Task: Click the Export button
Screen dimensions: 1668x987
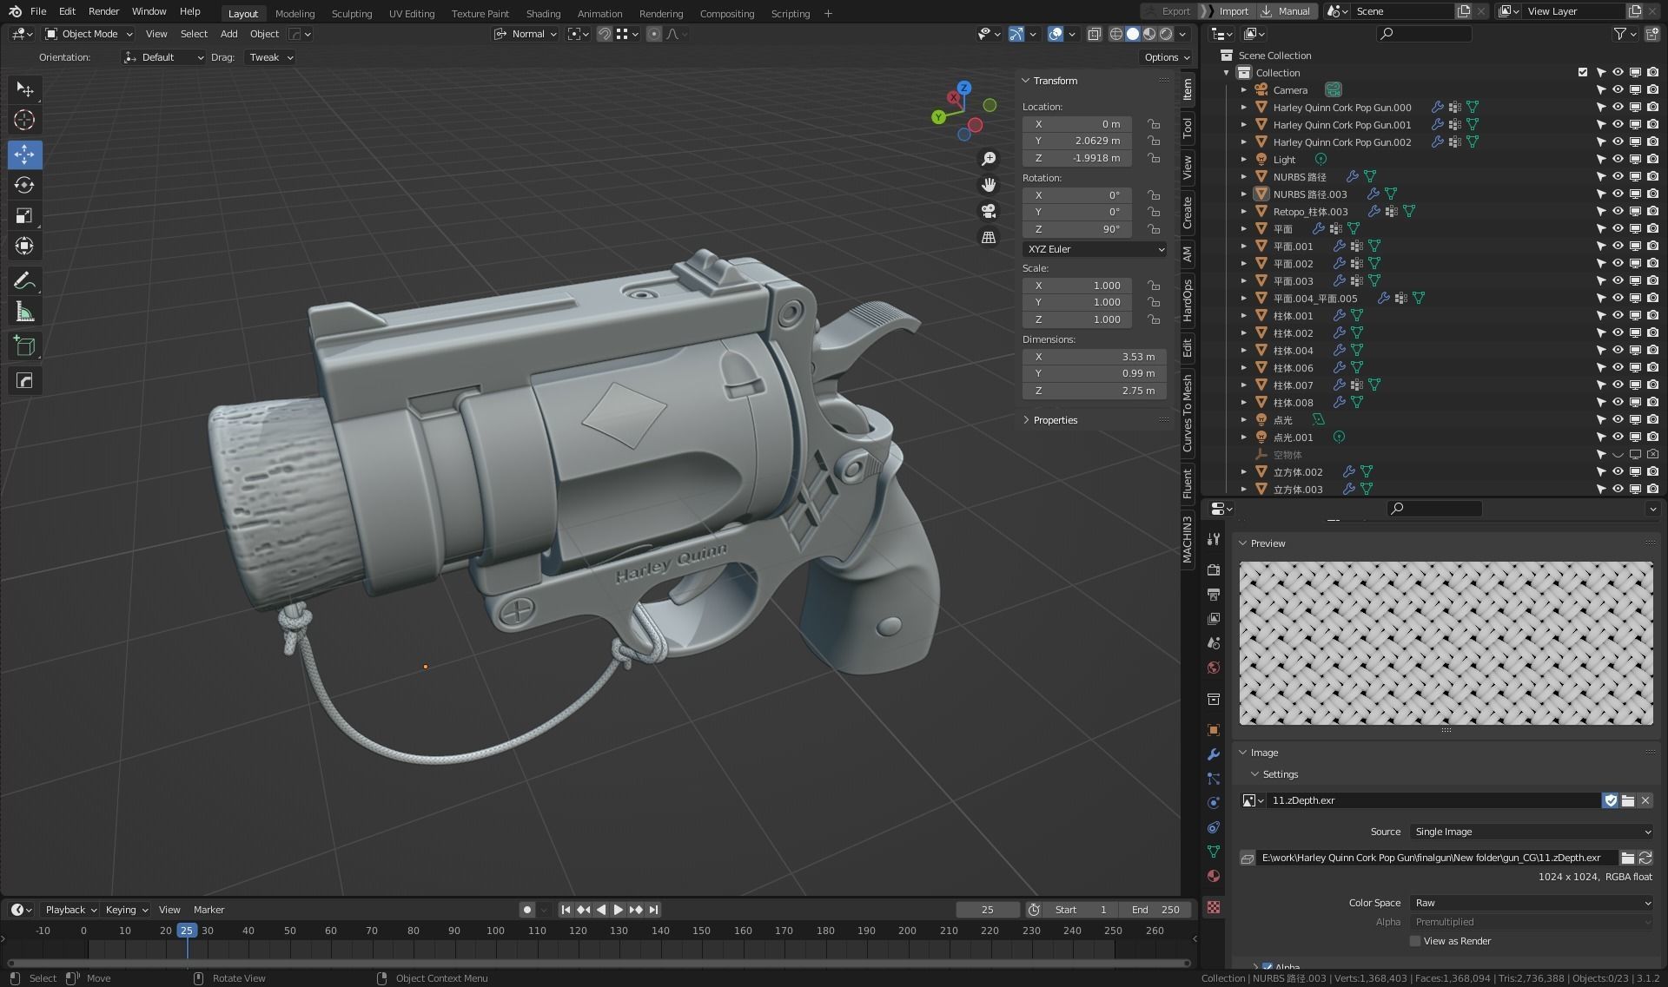Action: tap(1168, 11)
